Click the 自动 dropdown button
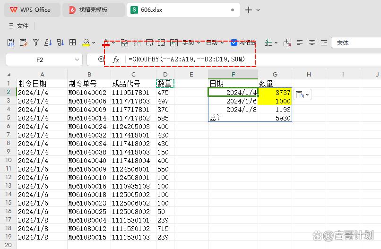The image size is (381, 249). [215, 43]
